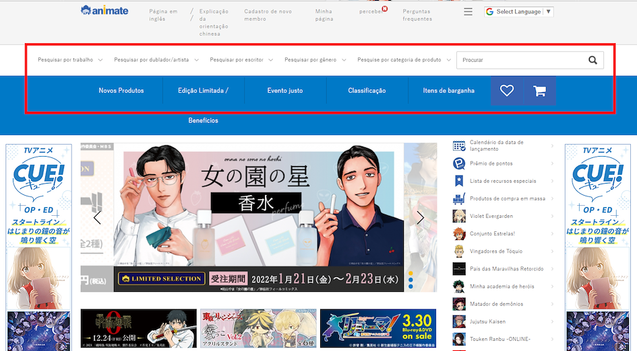Open Explicação da orientação chinesa link
This screenshot has height=351, width=637.
tap(214, 23)
